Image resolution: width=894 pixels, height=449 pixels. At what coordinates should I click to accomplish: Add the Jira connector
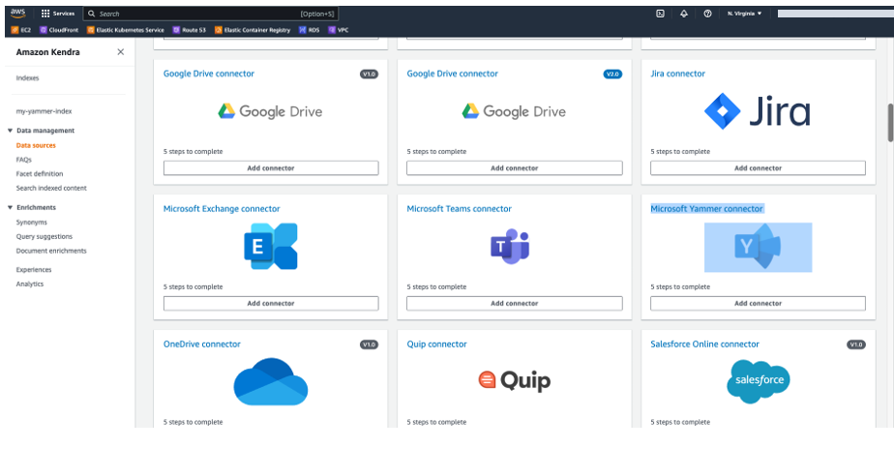point(758,168)
